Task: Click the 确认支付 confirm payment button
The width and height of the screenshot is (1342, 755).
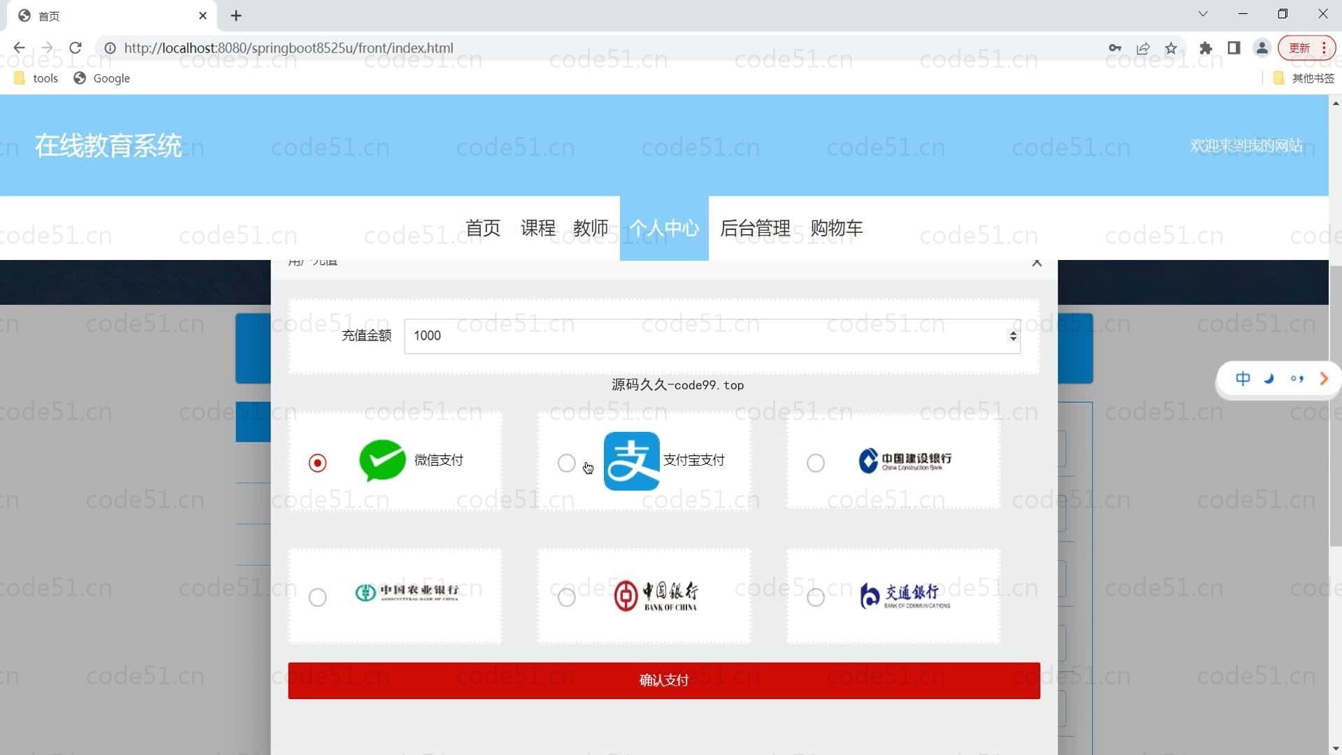Action: 664,680
